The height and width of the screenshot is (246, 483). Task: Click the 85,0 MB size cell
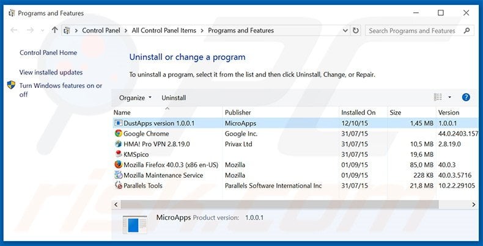[422, 165]
